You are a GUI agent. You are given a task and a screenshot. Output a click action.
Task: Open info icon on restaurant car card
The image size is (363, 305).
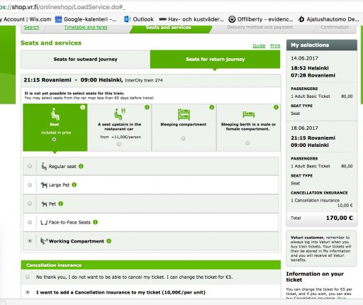147,107
